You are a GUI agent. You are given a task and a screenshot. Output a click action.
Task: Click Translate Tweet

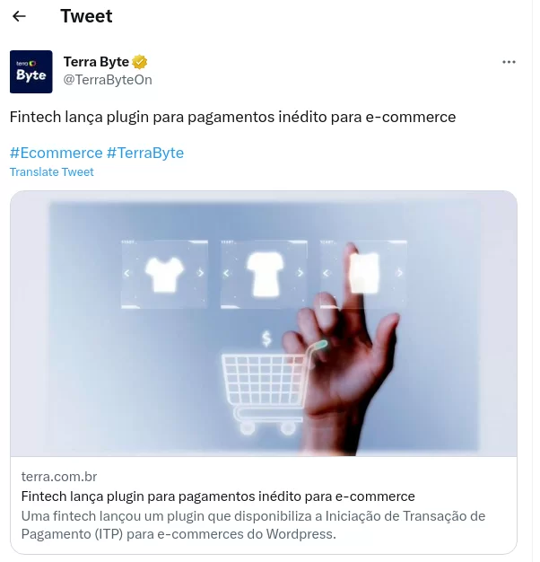(x=51, y=172)
